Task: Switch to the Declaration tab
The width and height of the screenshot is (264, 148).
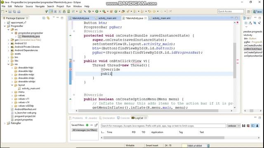Action: coord(107,118)
